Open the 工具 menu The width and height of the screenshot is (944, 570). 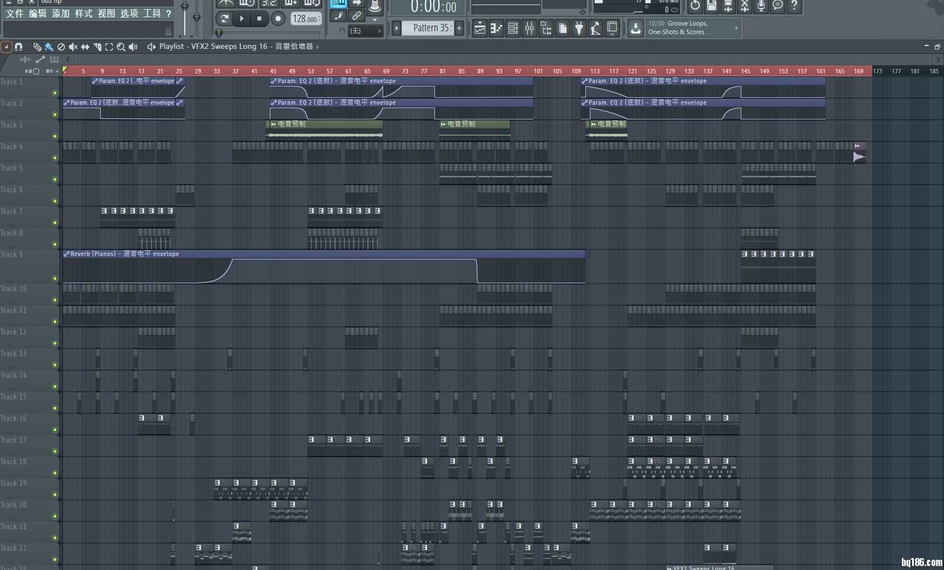coord(151,13)
